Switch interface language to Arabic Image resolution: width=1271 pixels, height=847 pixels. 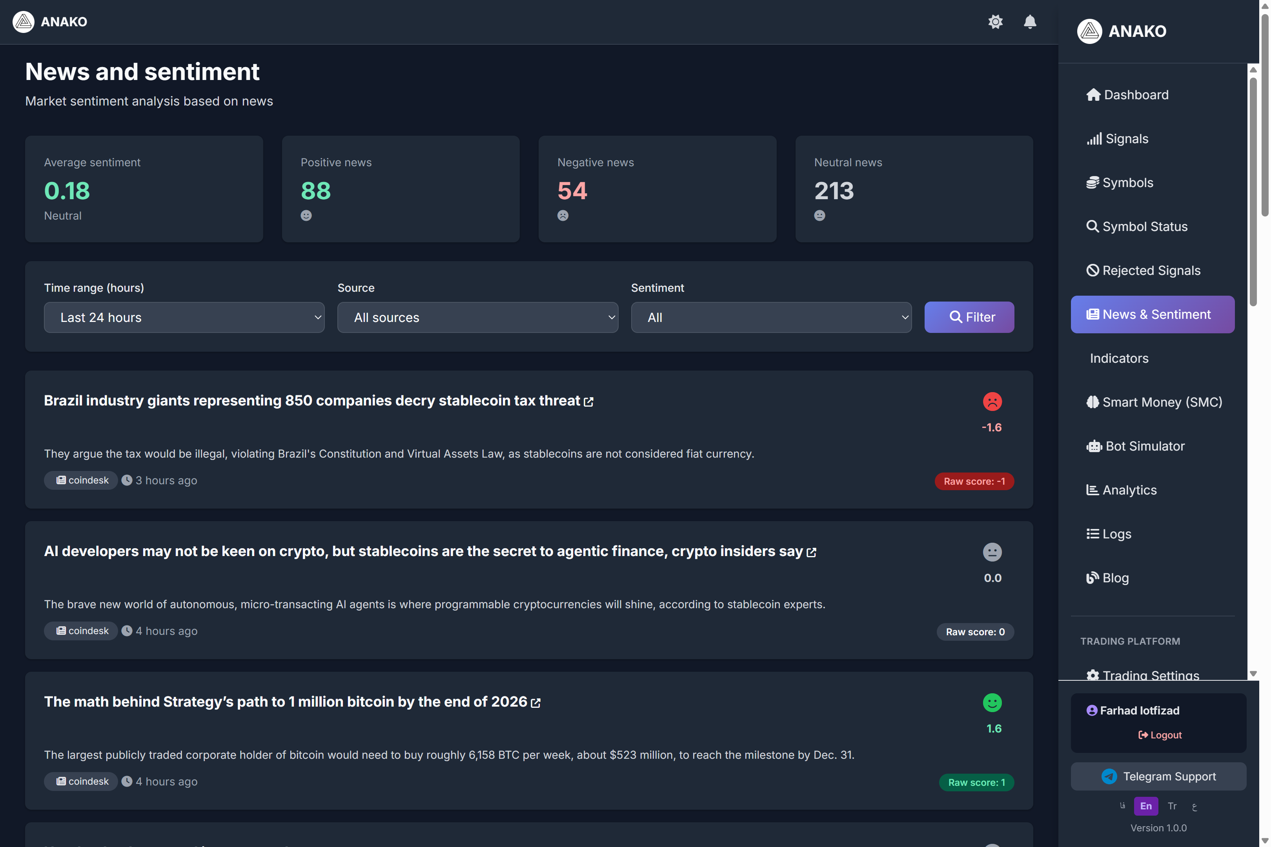click(x=1195, y=806)
